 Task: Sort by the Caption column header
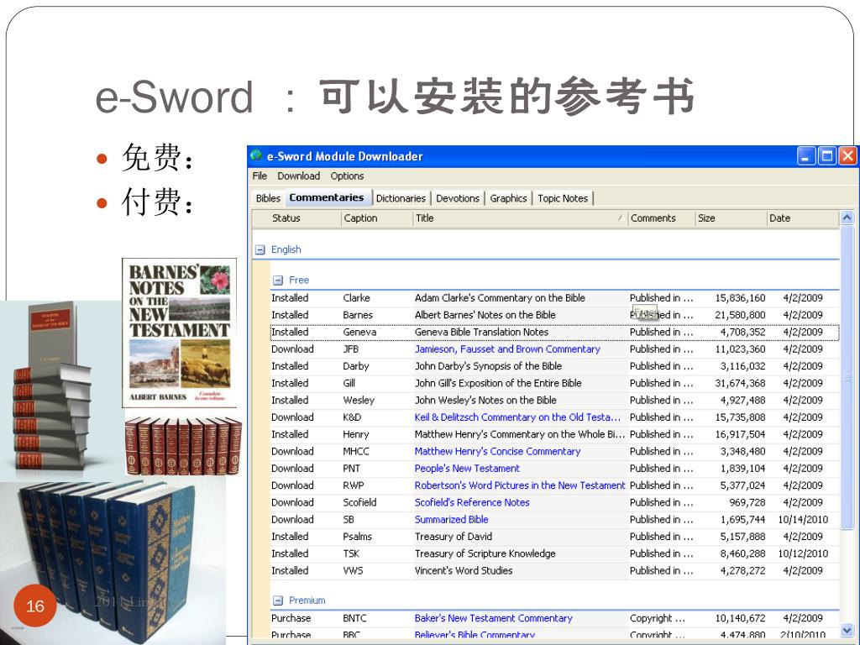tap(377, 218)
